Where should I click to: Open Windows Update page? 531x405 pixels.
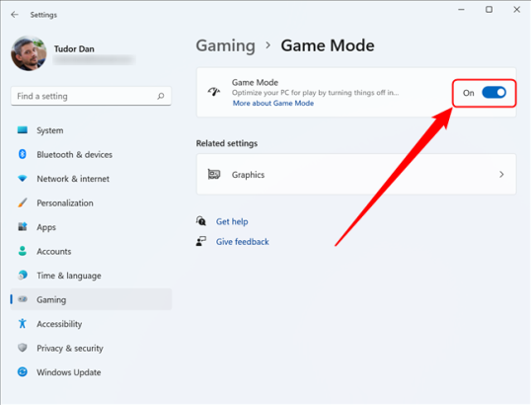click(91, 371)
